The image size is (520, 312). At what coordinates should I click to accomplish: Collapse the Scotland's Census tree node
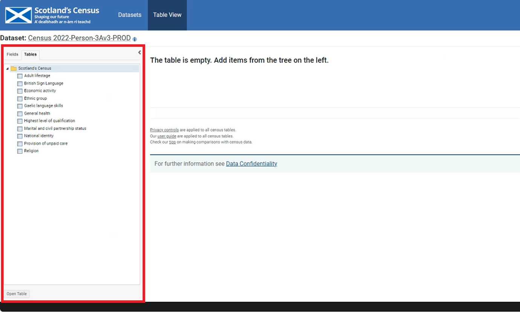coord(8,69)
